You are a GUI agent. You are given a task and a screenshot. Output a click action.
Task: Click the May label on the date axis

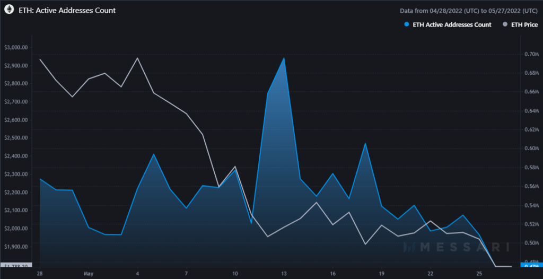pos(89,274)
